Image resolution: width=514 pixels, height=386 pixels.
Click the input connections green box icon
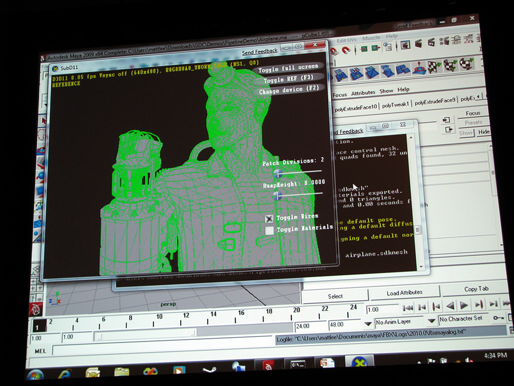coord(363,49)
